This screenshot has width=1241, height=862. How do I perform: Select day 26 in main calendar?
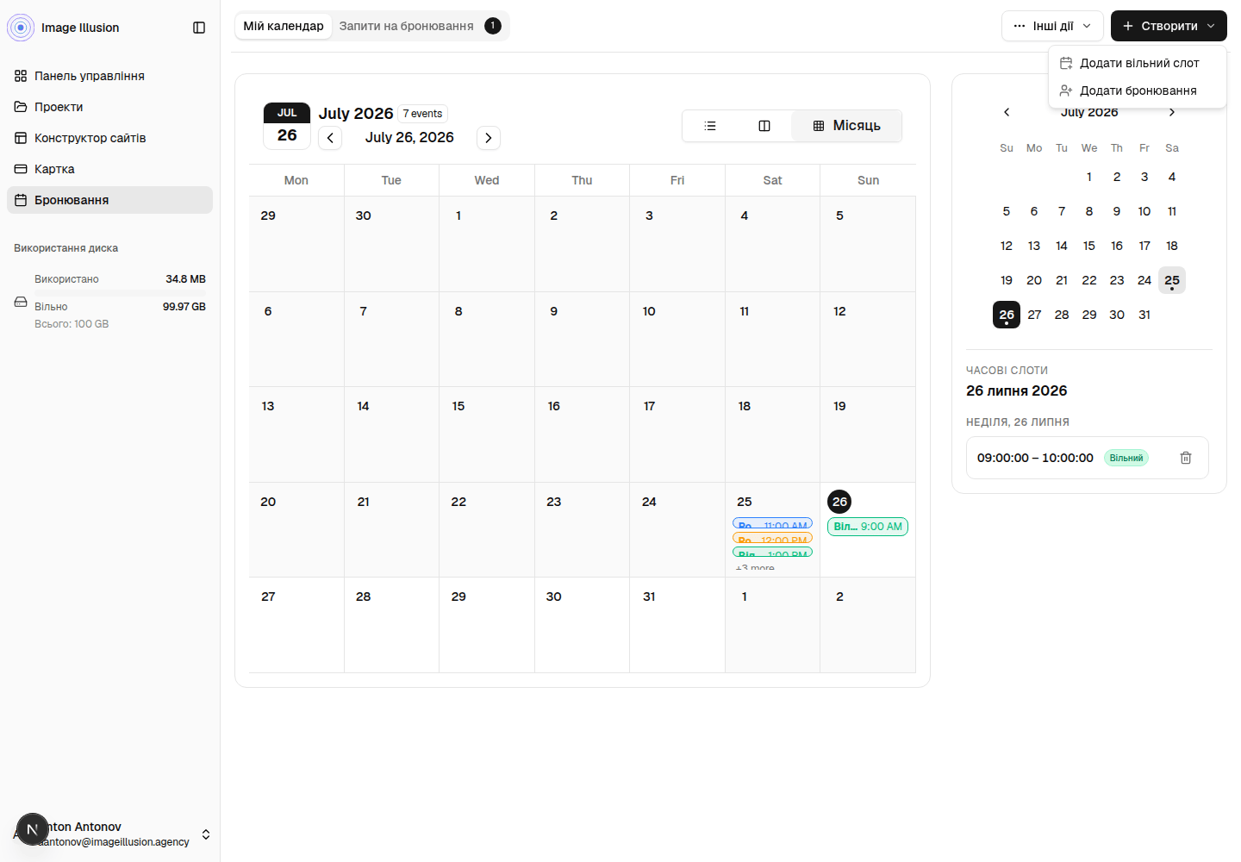[839, 502]
